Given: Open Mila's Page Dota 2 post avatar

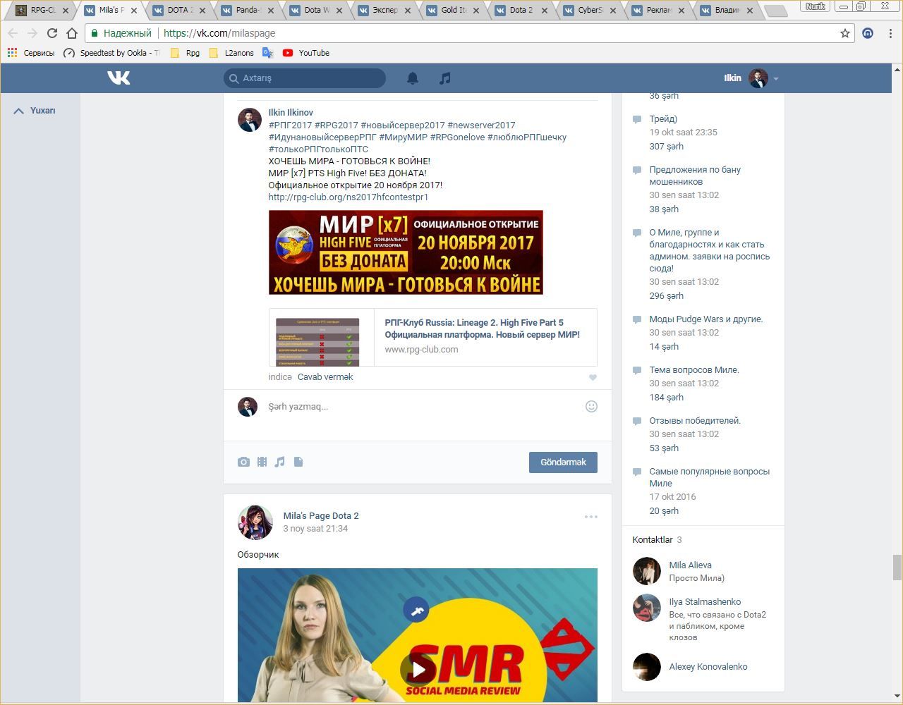Looking at the screenshot, I should [x=255, y=522].
